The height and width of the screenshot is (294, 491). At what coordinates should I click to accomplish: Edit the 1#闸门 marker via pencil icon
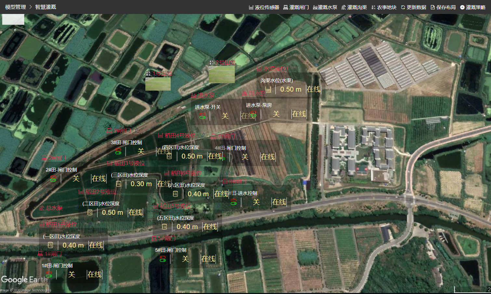[x=66, y=253]
